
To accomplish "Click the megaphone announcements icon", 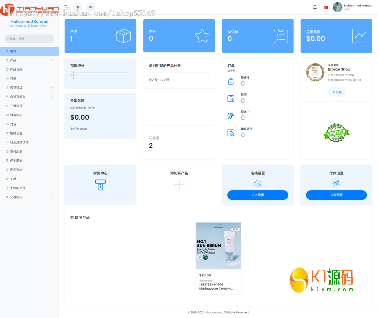I will tap(91, 7).
